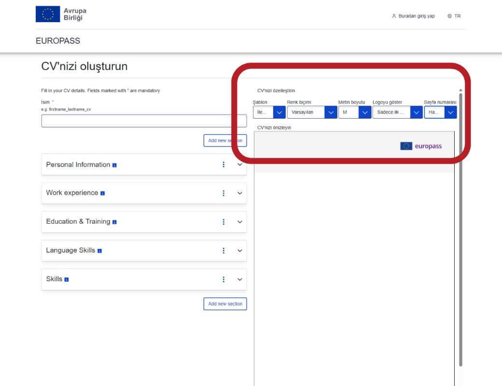Expand the Education & Training section

pyautogui.click(x=239, y=222)
